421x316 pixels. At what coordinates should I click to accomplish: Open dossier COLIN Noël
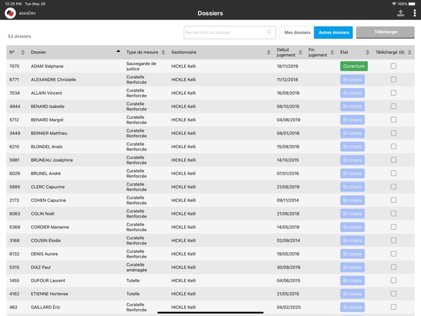(x=43, y=214)
